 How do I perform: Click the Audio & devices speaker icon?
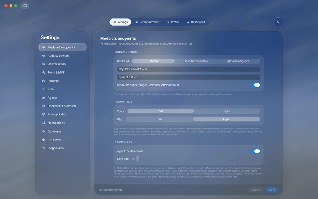click(43, 55)
